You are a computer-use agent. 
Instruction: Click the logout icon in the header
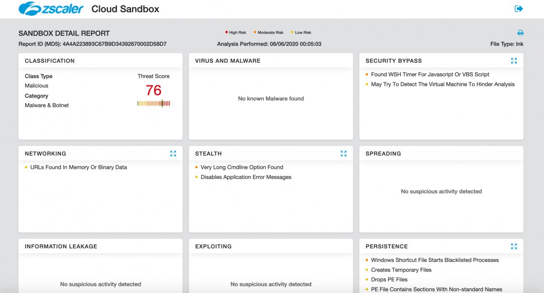(x=519, y=9)
